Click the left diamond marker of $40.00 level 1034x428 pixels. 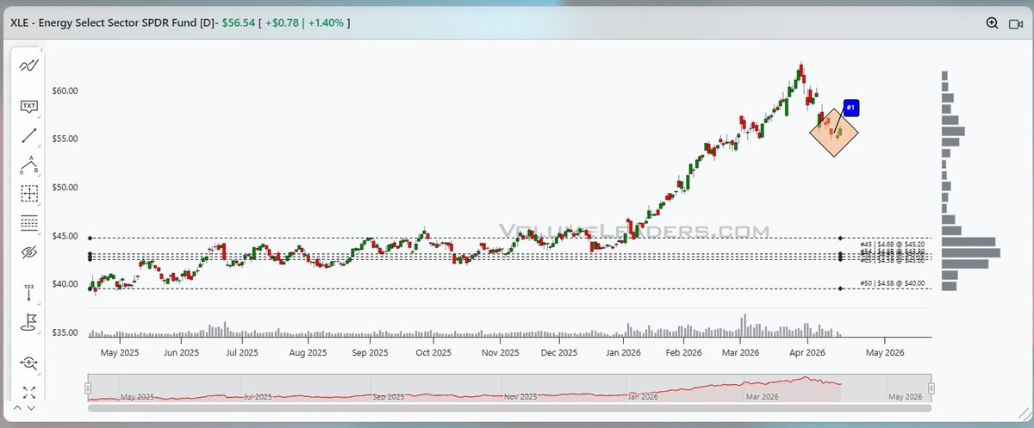90,288
